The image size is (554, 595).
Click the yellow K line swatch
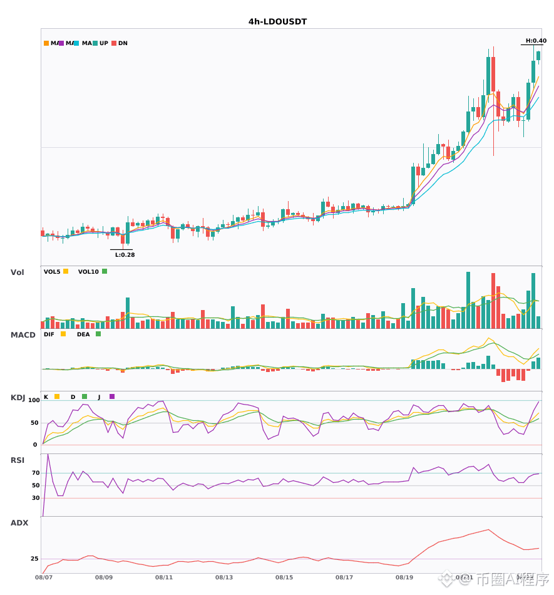click(57, 396)
